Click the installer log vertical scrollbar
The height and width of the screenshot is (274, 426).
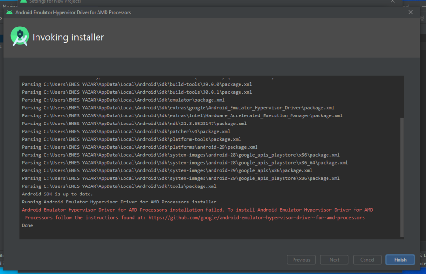[402, 177]
